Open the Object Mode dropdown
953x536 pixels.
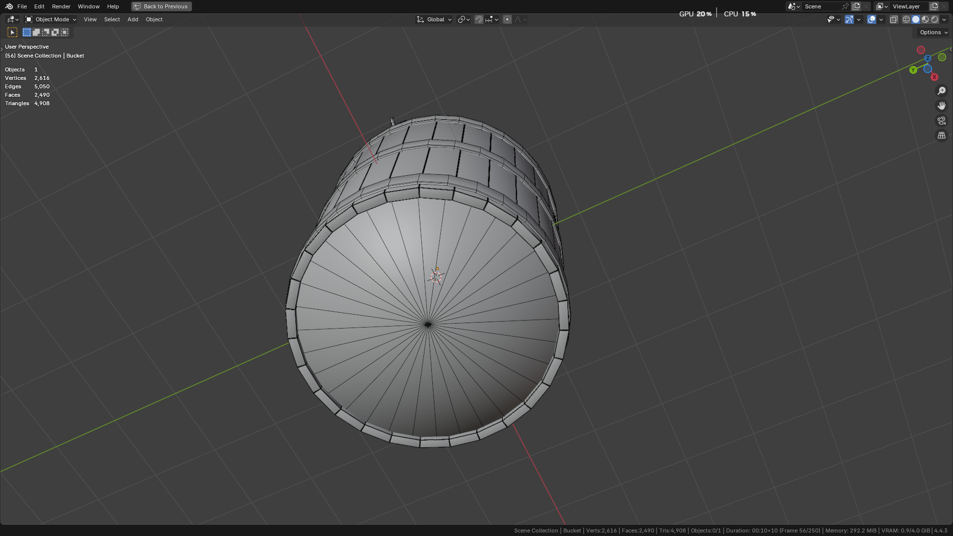click(x=51, y=19)
